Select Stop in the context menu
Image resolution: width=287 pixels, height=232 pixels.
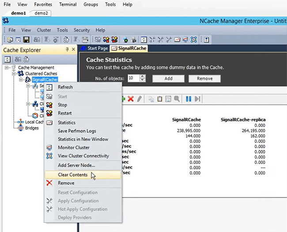coord(83,105)
